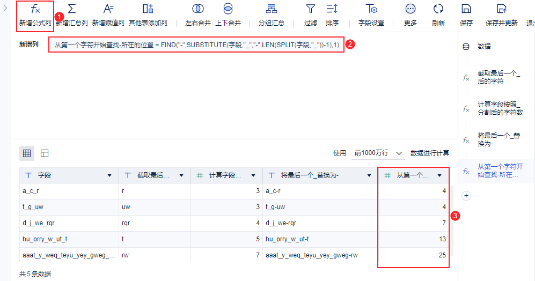Click the 新增赋值列 icon
This screenshot has width=535, height=281.
point(108,9)
